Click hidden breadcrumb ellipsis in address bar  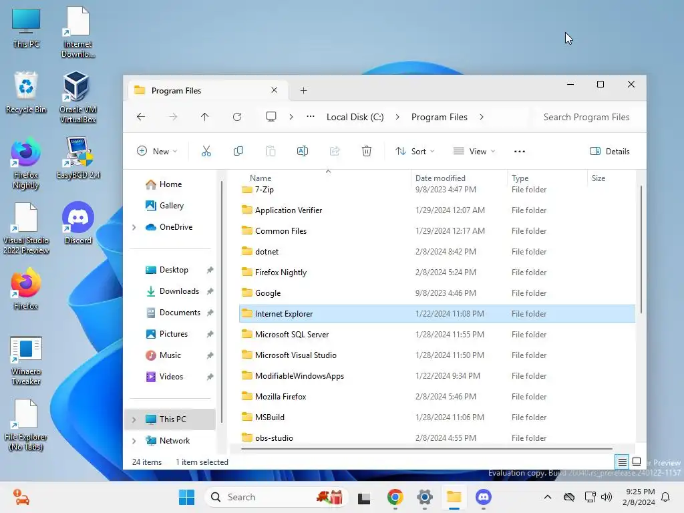[311, 116]
